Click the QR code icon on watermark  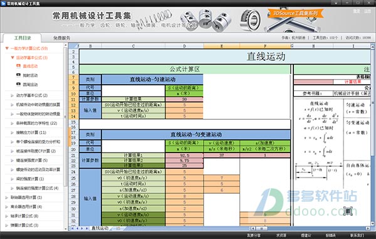click(x=348, y=211)
